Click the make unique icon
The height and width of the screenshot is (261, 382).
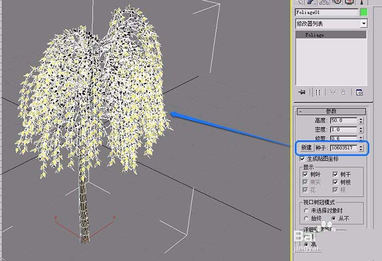tap(333, 92)
